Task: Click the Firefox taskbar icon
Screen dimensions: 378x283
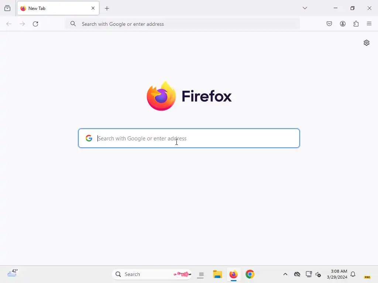Action: [x=233, y=274]
